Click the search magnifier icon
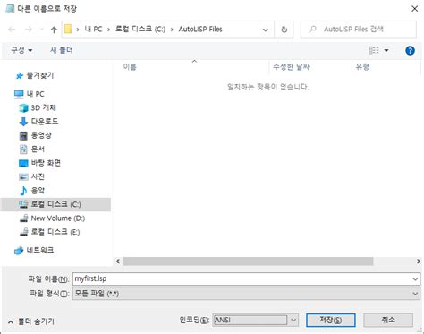Screen dimensions: 424x334 click(312, 30)
